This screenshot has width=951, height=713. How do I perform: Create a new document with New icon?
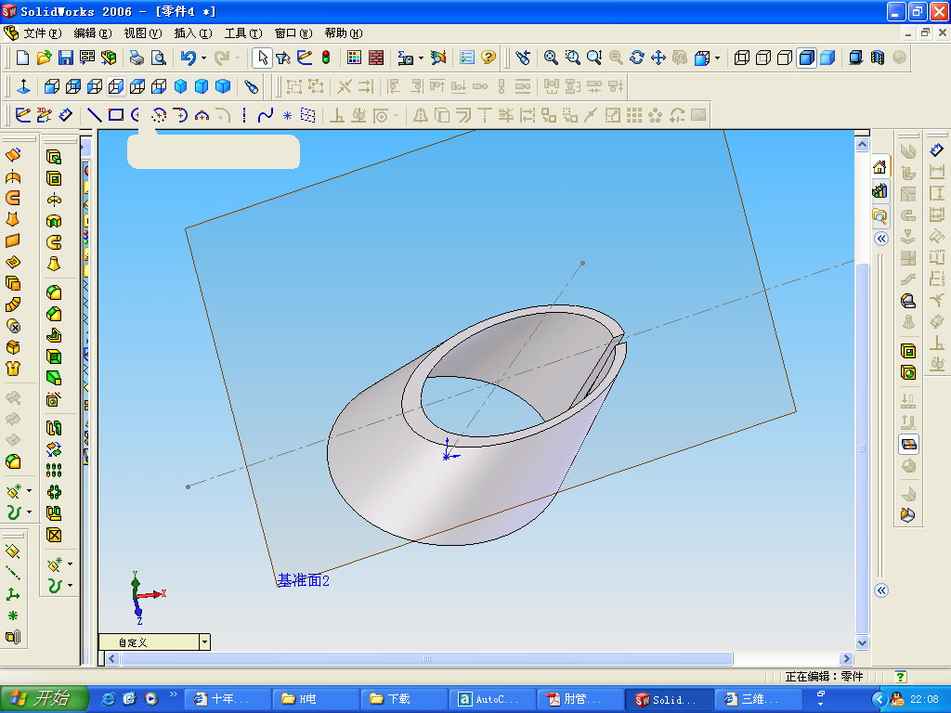click(x=22, y=58)
